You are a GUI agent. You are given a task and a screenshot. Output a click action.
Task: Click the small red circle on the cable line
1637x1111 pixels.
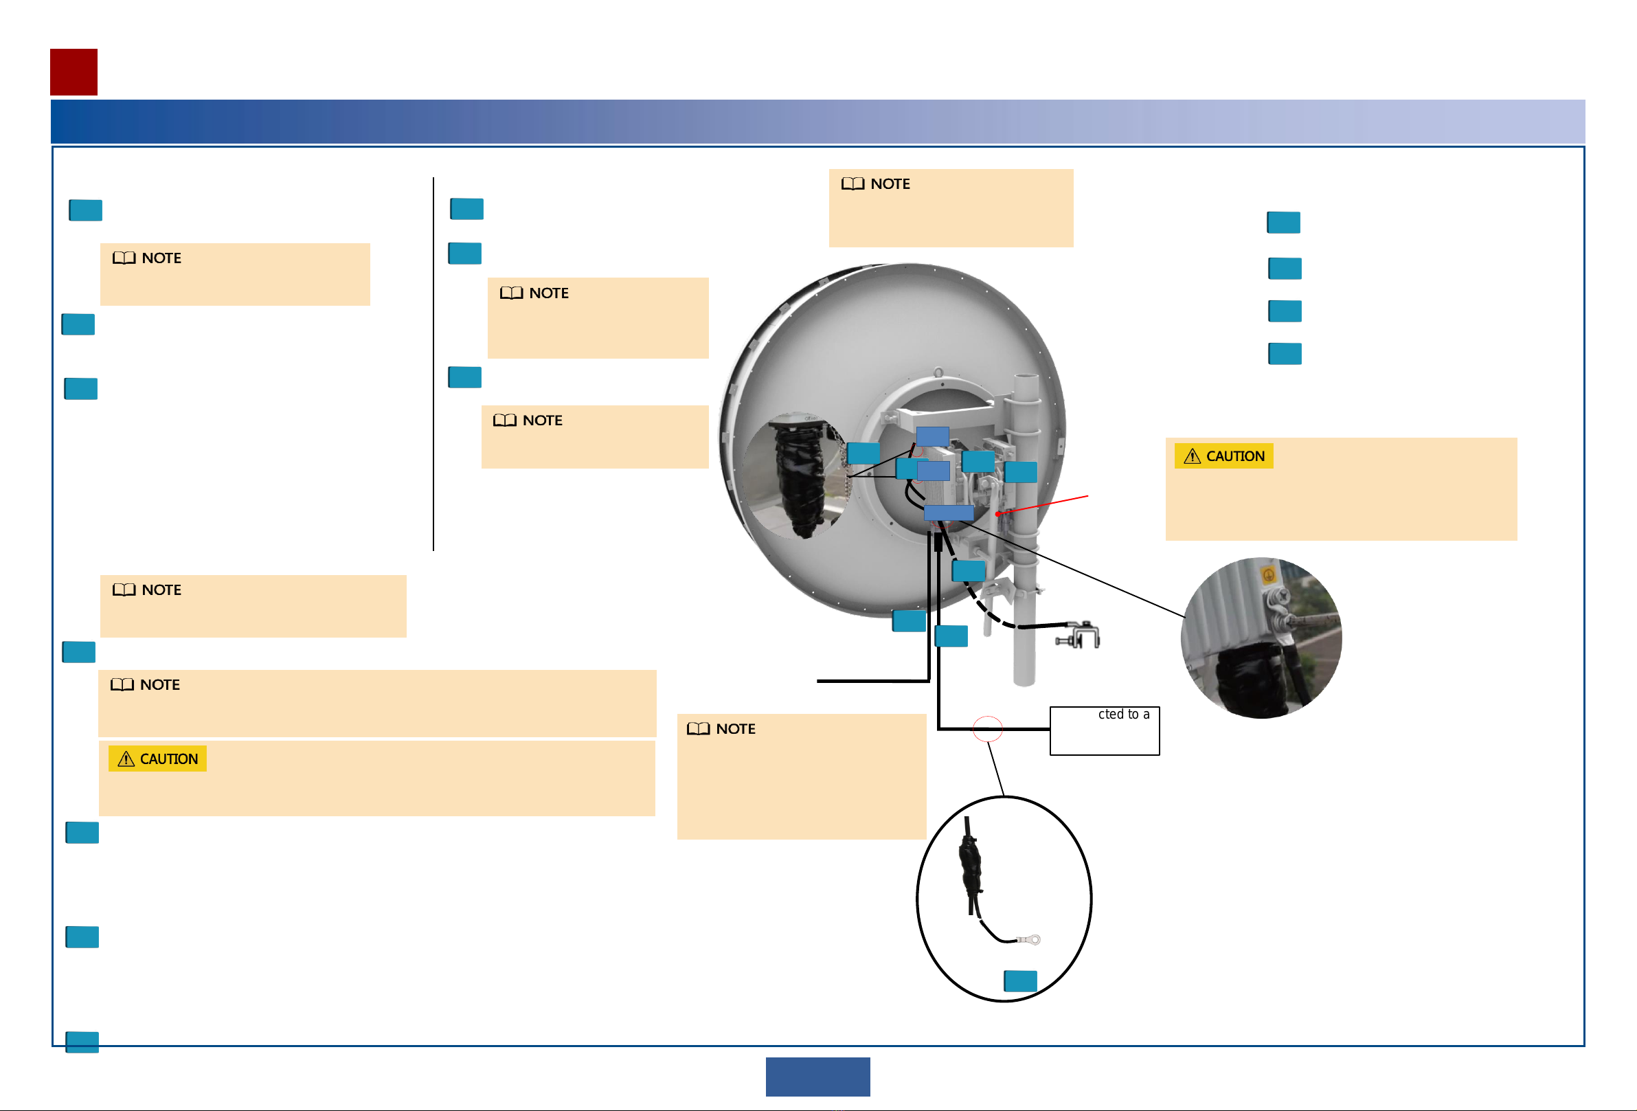point(988,728)
